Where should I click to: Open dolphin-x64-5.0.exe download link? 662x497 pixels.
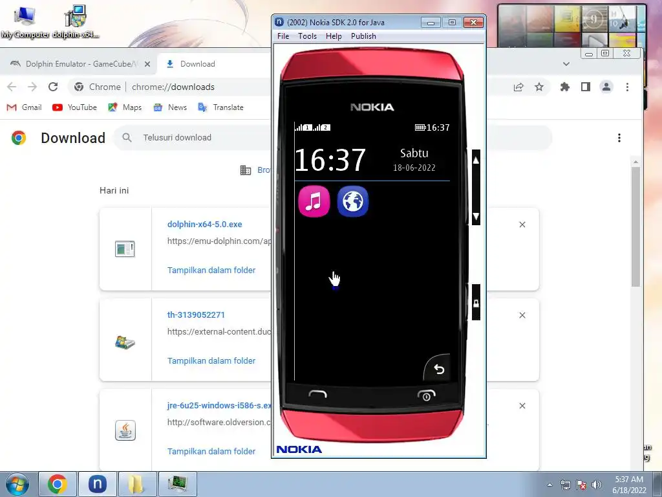pos(205,225)
